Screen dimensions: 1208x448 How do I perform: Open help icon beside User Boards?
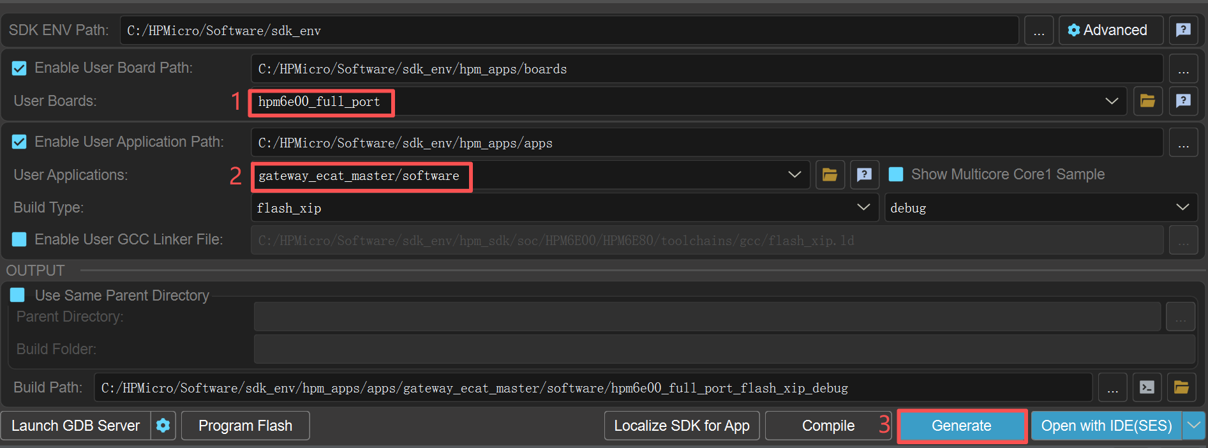1183,101
